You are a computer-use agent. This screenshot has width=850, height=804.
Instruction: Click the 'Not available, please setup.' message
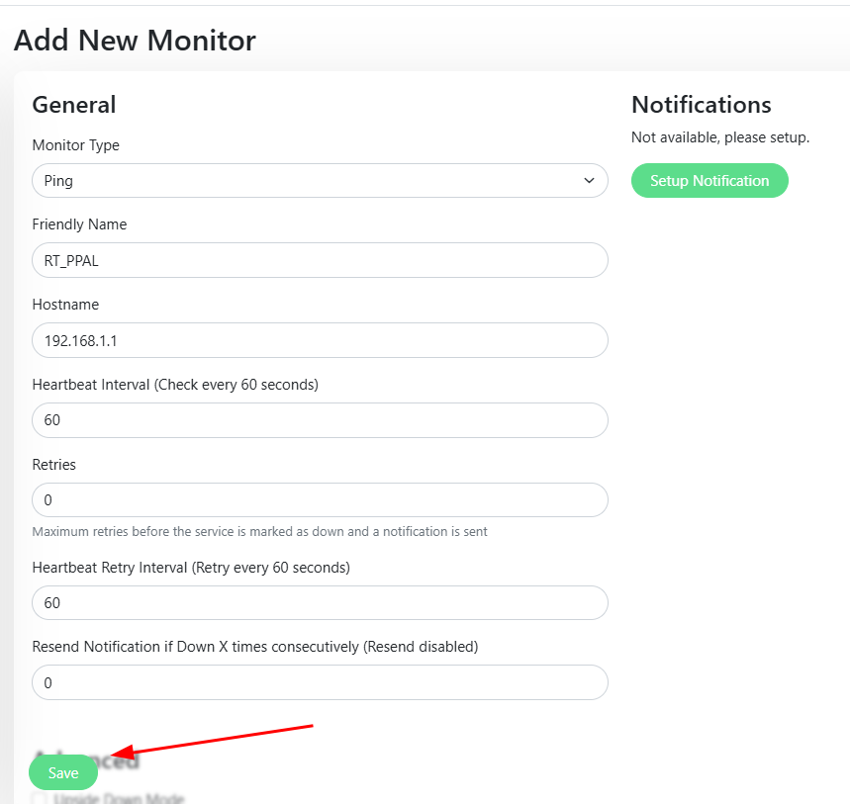(720, 137)
